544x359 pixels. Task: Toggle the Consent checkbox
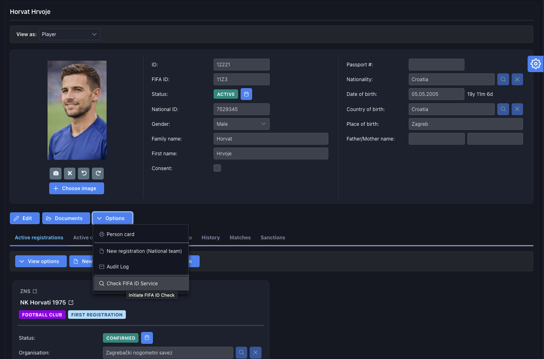[217, 168]
